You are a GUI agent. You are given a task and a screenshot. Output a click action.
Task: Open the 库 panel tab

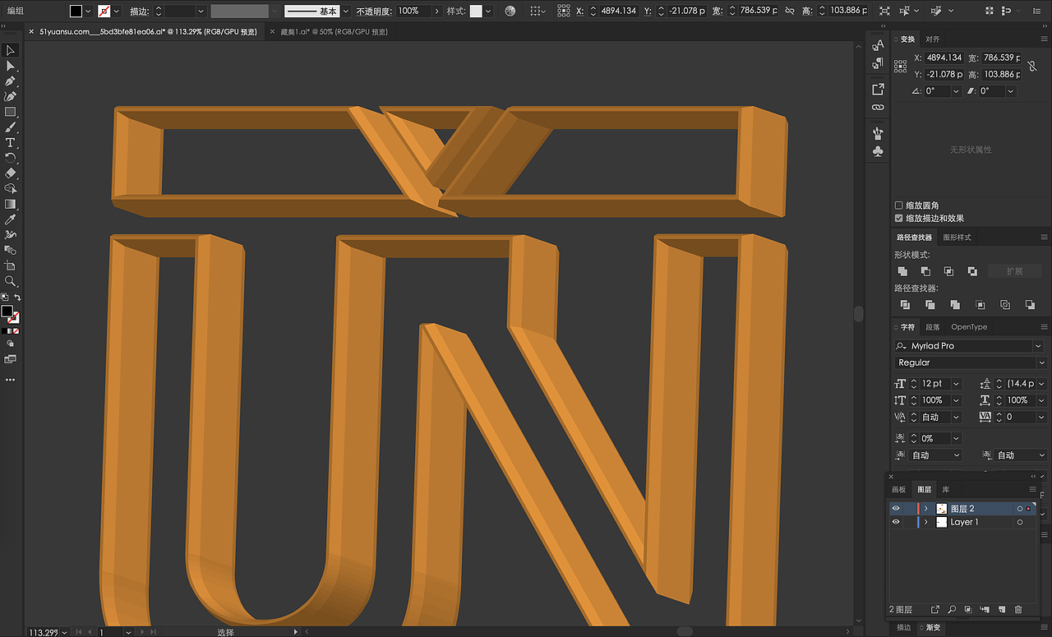(946, 490)
